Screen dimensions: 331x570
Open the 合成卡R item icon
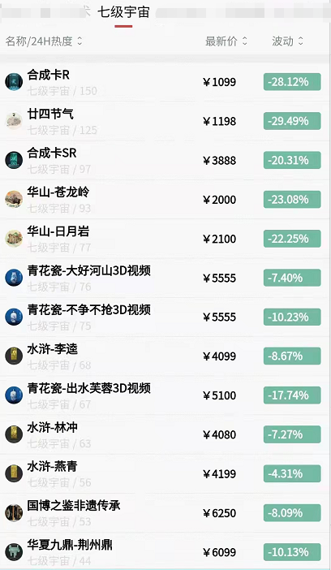tap(14, 82)
